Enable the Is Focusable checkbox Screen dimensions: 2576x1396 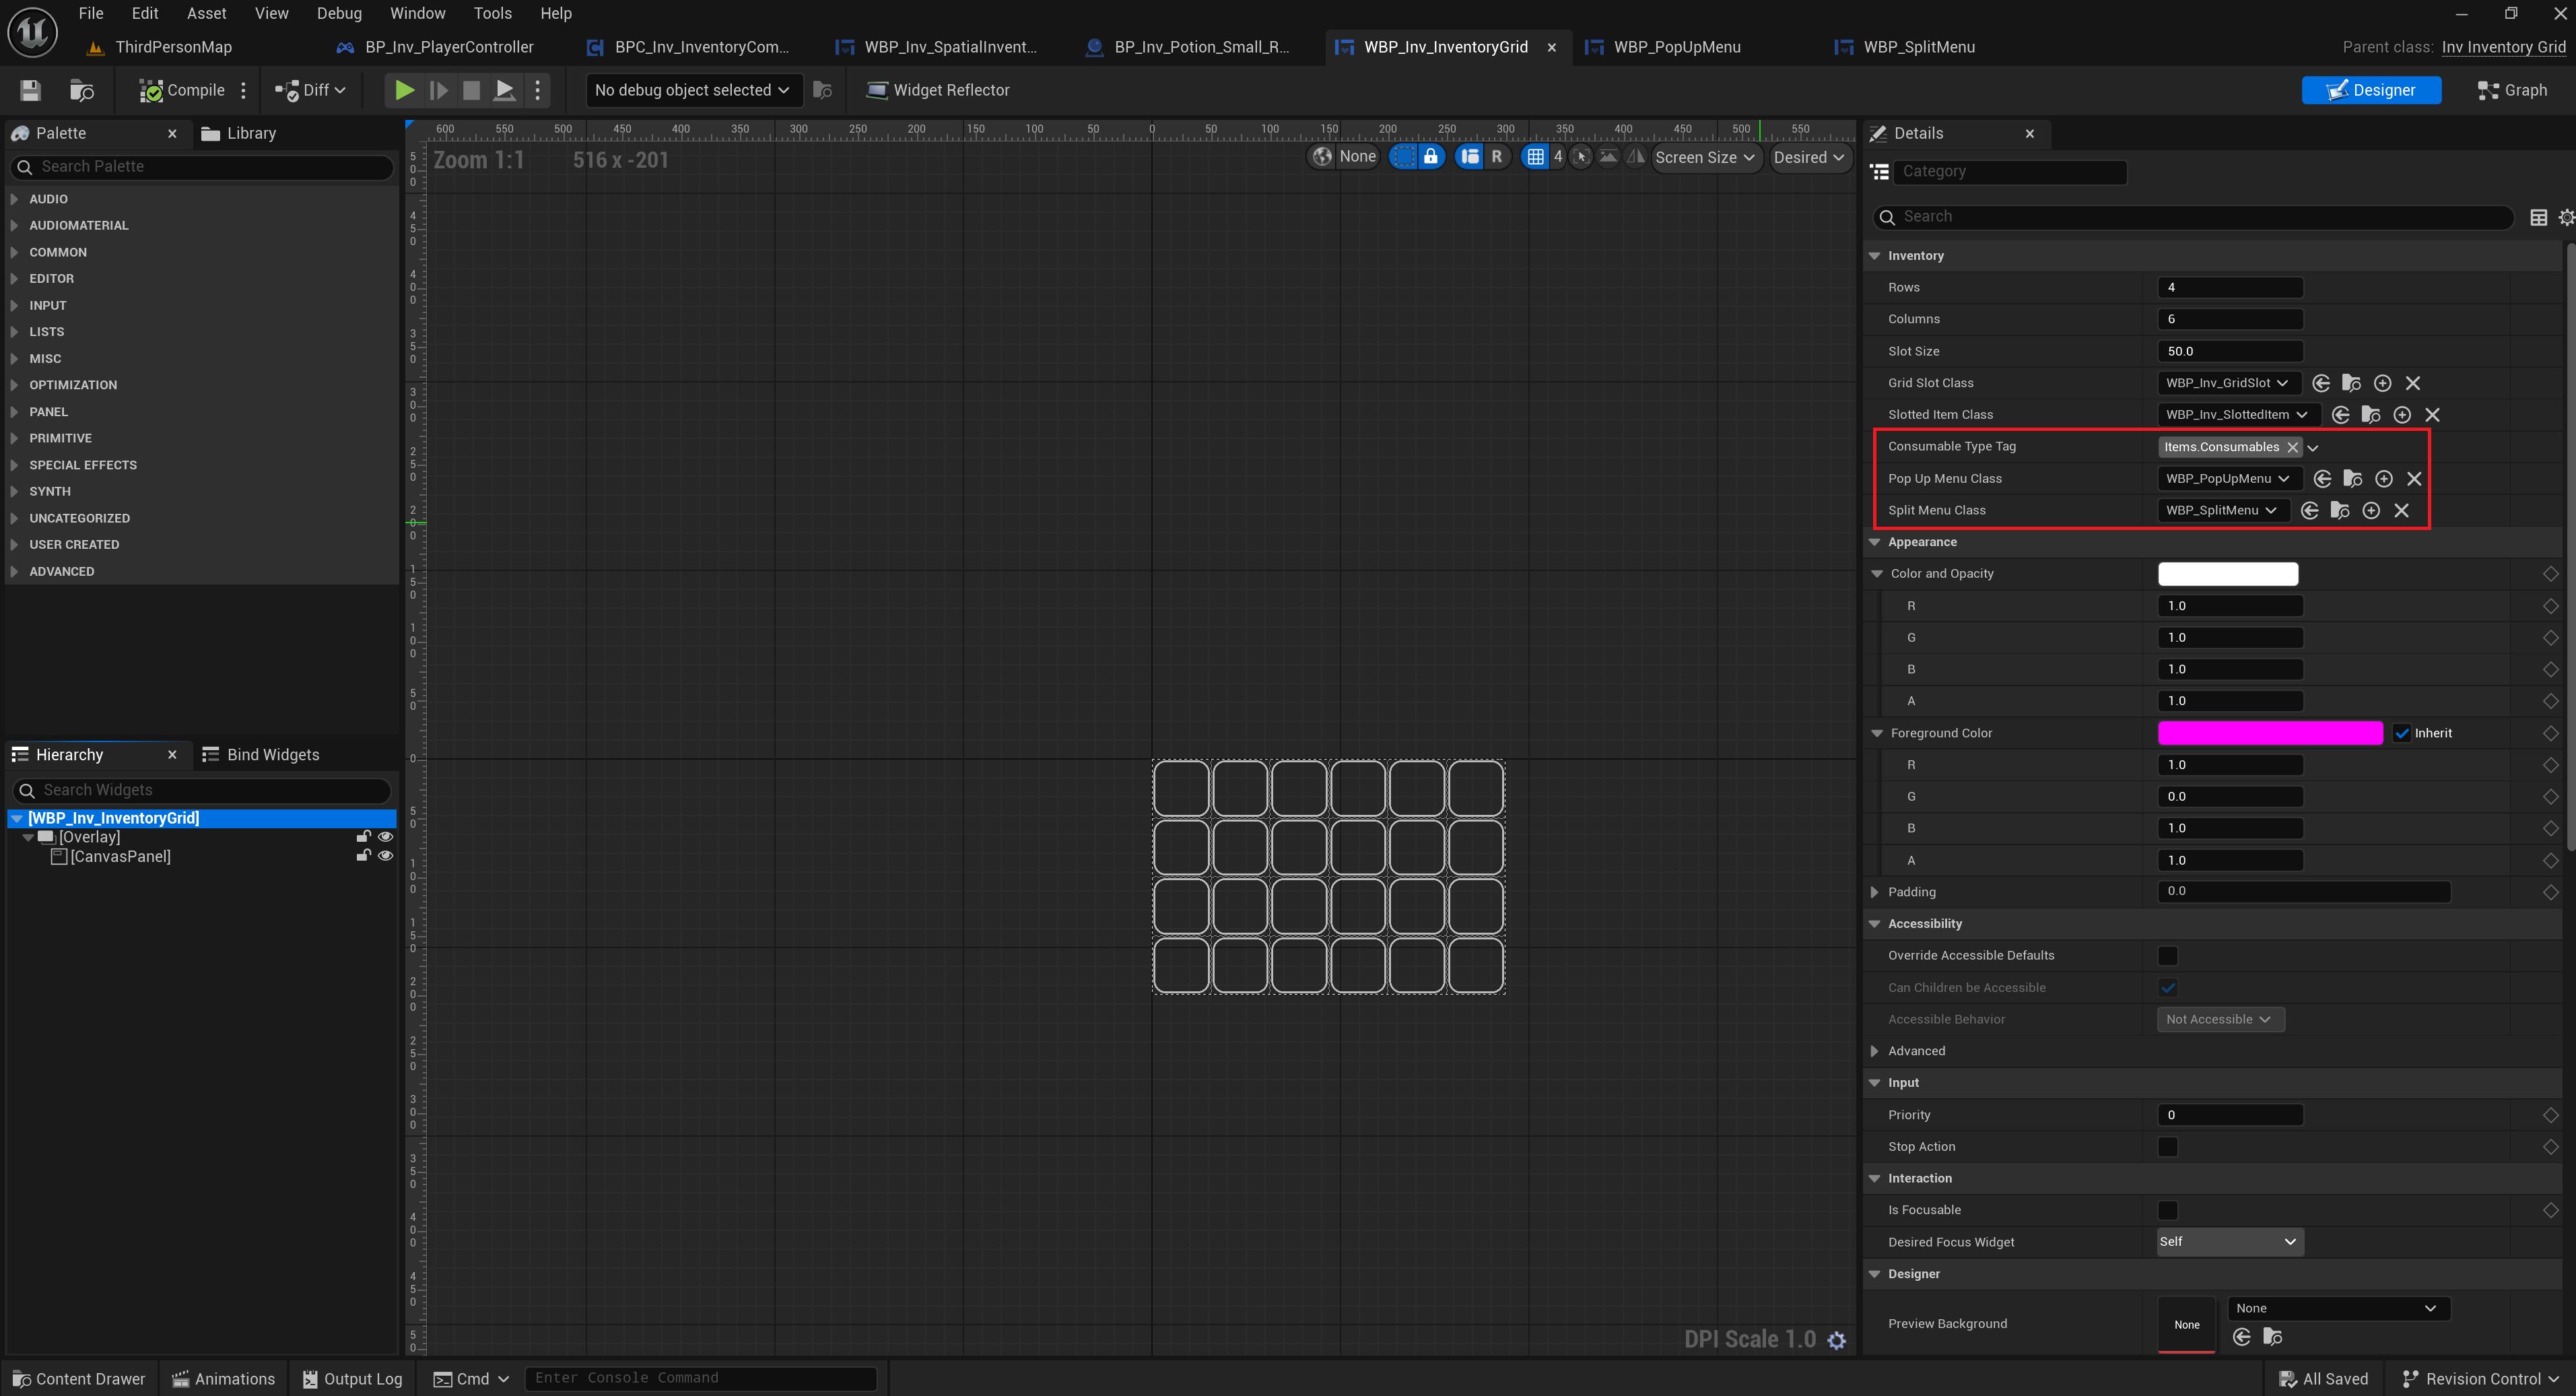pos(2167,1210)
